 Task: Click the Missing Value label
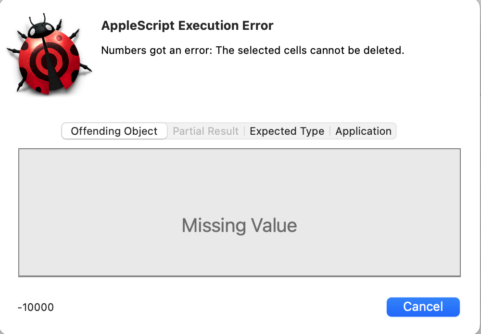[239, 225]
